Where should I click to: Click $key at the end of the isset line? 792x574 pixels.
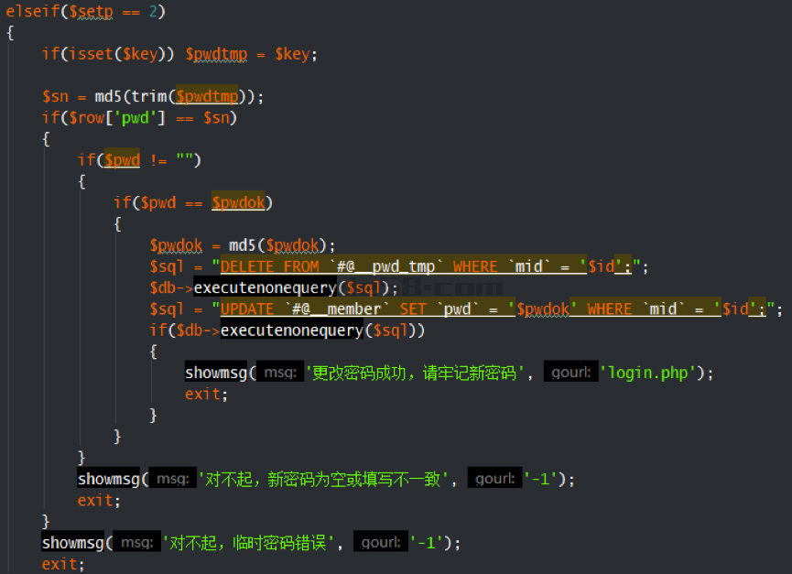[x=293, y=54]
